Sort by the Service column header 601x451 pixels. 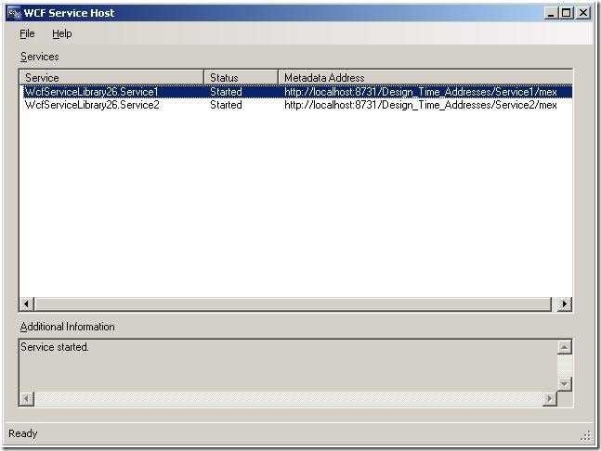point(111,77)
